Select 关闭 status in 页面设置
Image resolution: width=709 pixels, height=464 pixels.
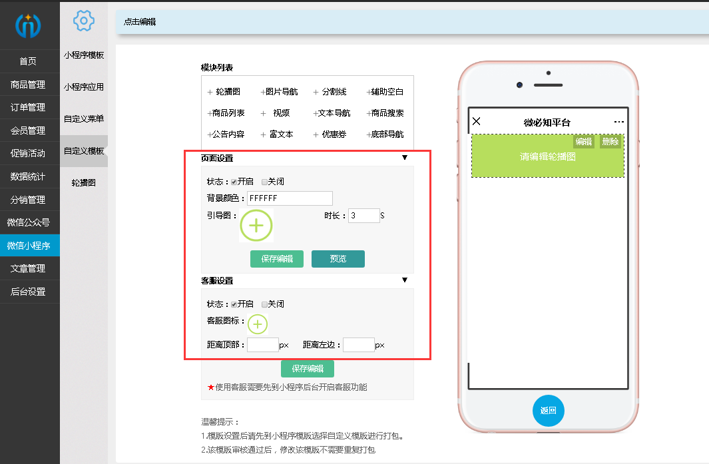[265, 182]
